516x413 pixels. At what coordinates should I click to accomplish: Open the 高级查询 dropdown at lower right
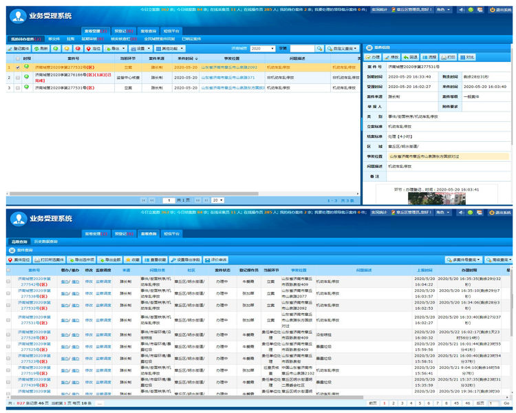tap(498, 260)
